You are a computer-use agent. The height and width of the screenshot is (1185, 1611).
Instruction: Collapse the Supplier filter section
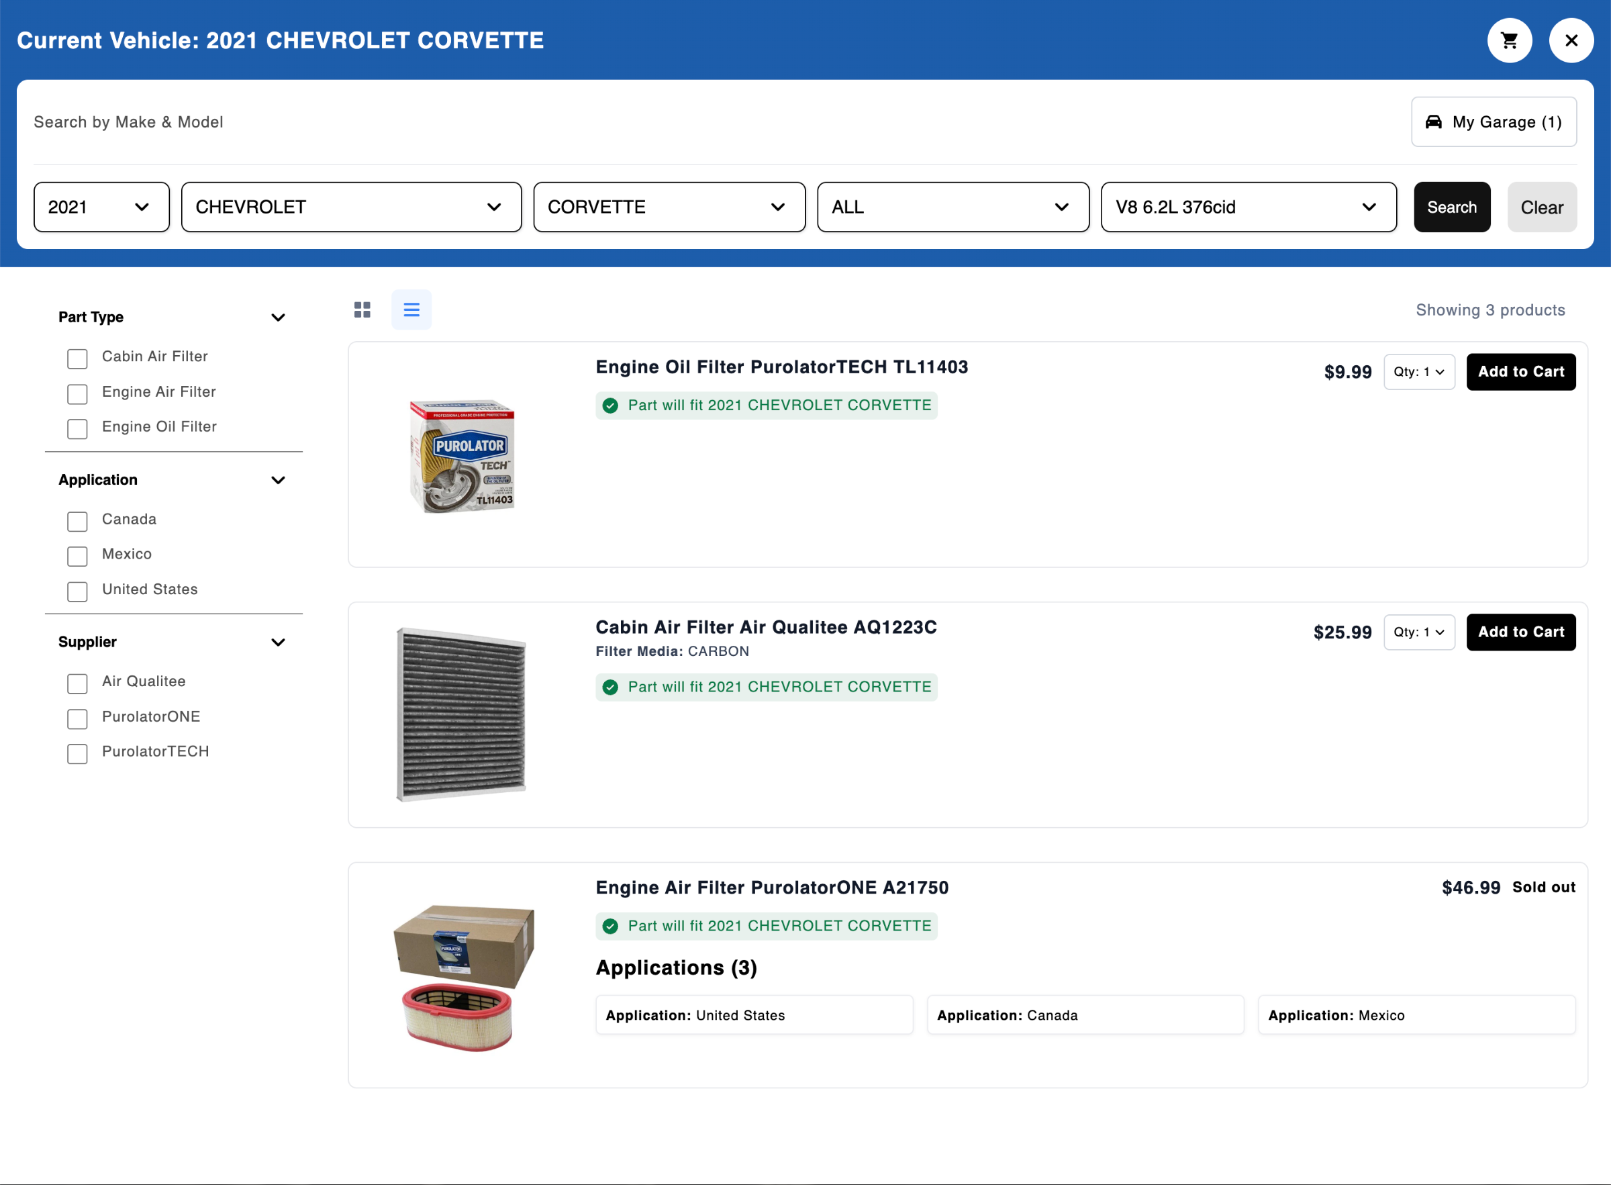point(278,642)
